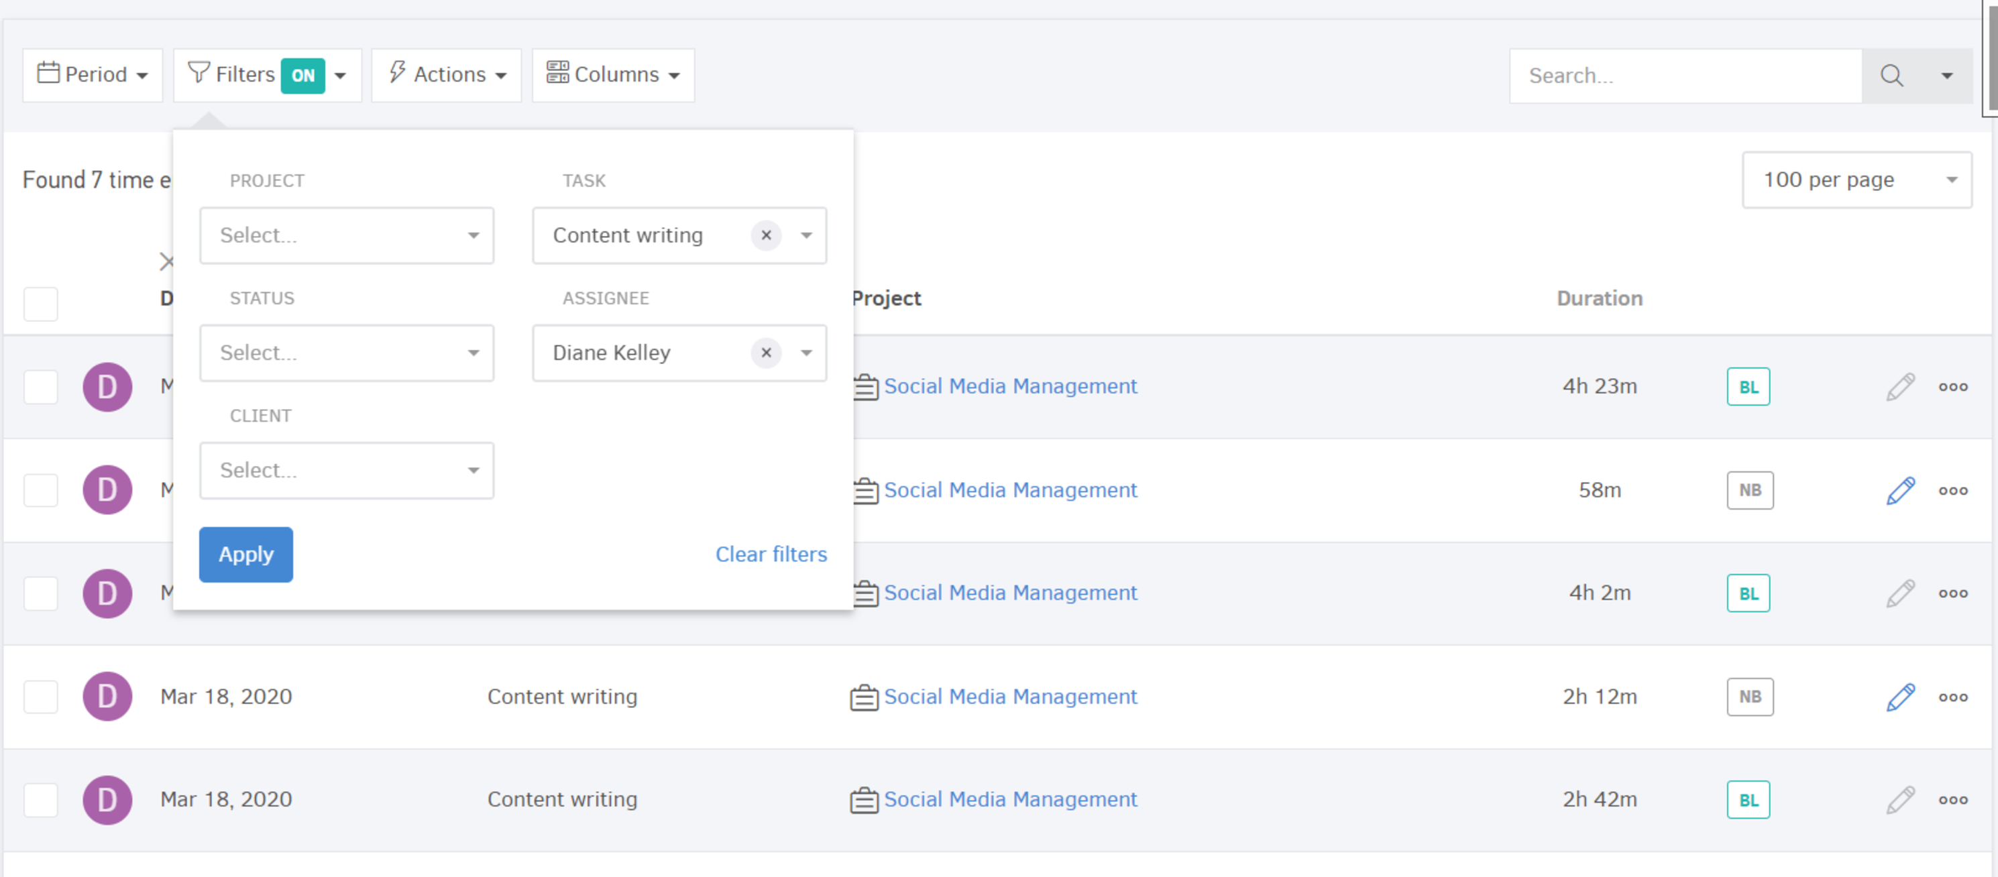Toggle NB badge on 2h 12m row

1750,697
